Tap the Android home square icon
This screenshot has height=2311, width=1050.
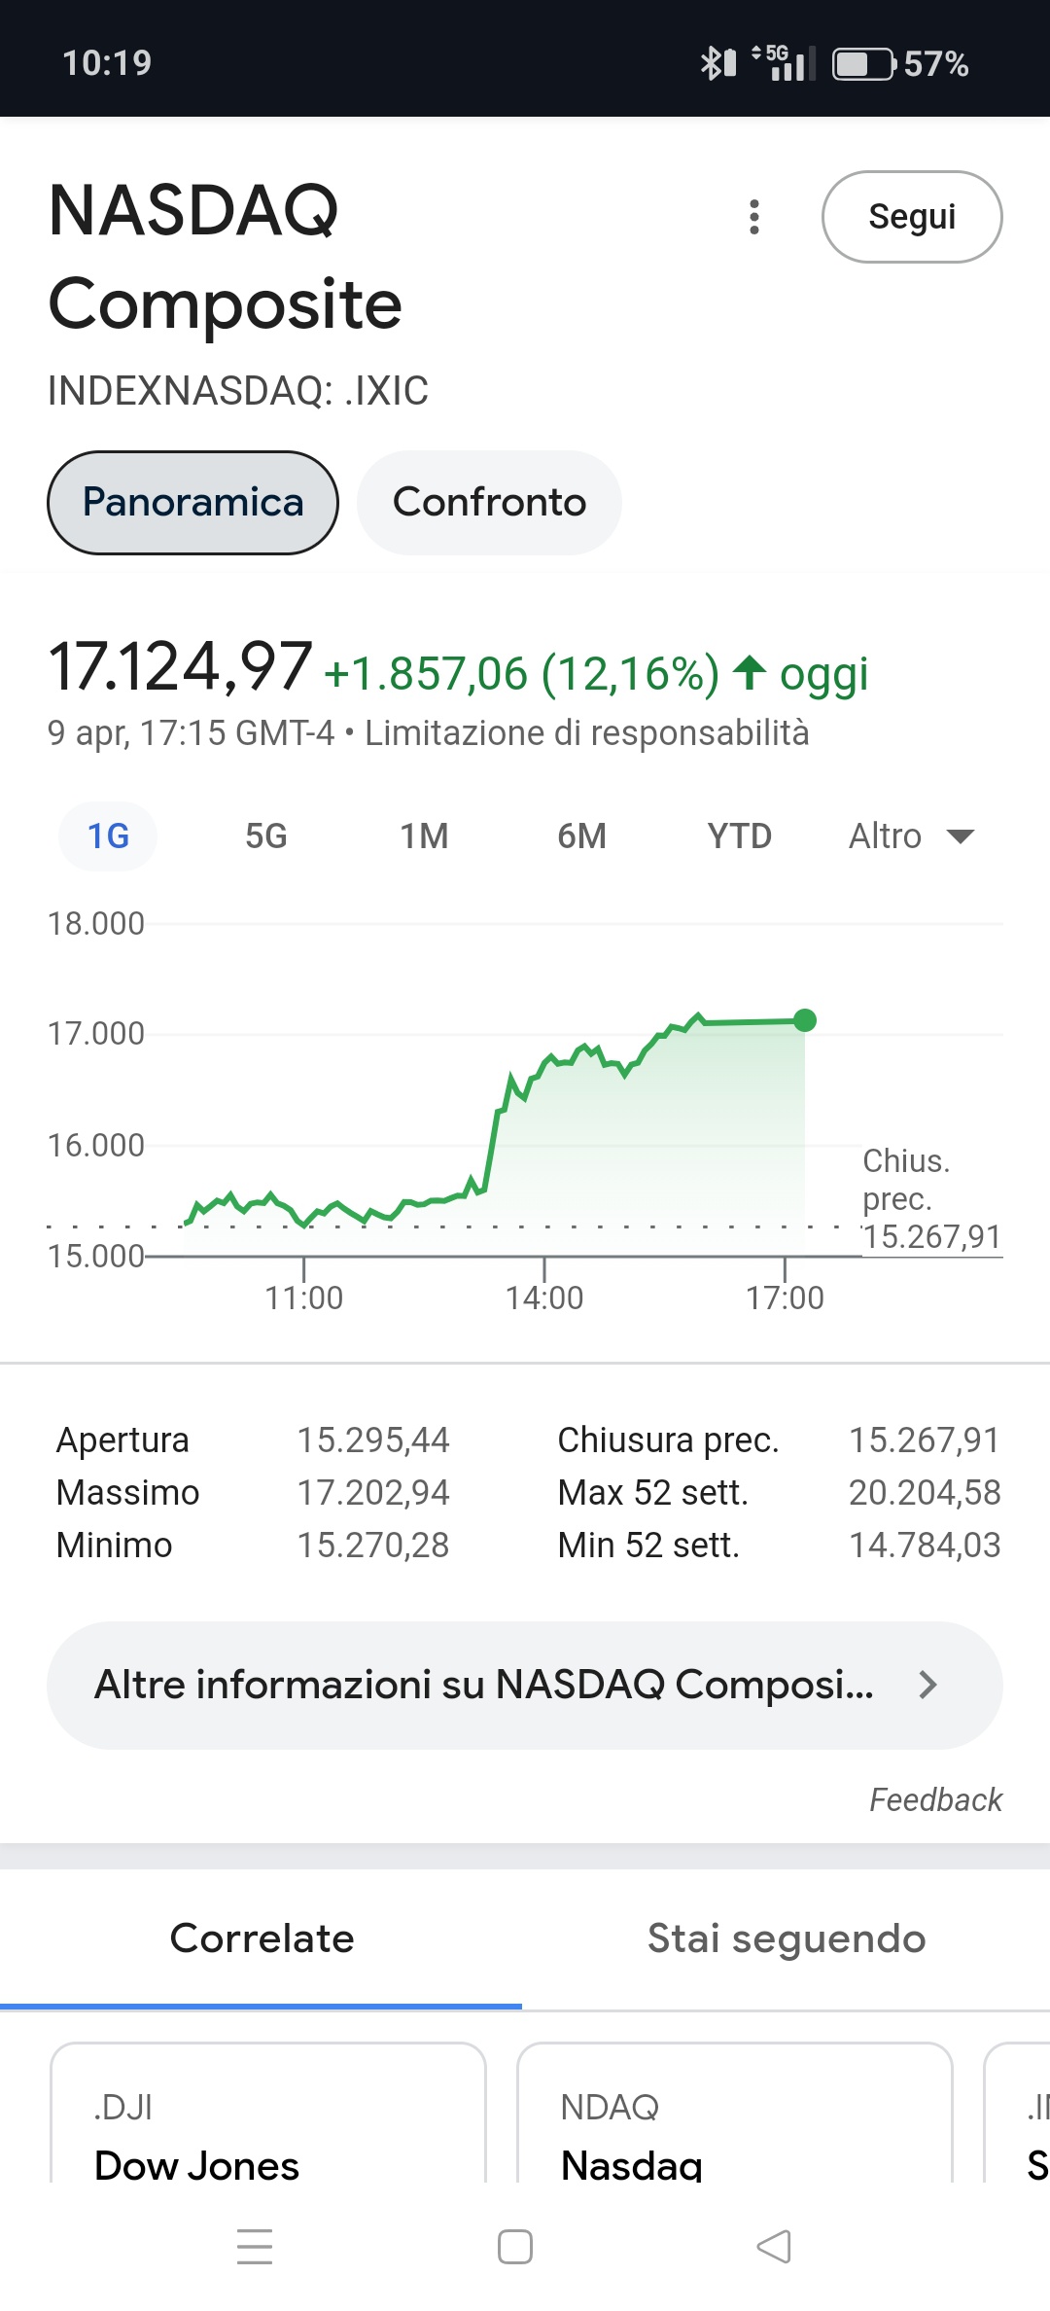click(x=515, y=2247)
